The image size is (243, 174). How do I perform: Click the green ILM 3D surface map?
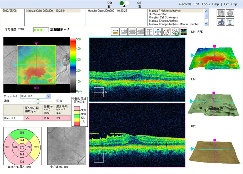coord(213,105)
